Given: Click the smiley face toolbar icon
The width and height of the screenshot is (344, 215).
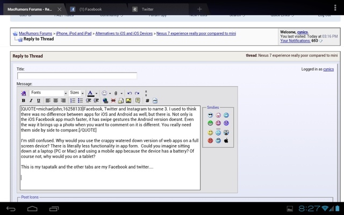Looking at the screenshot, I should point(104,93).
